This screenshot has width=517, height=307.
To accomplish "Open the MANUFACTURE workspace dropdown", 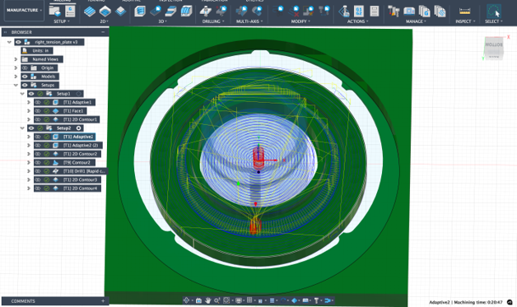I will coord(24,10).
